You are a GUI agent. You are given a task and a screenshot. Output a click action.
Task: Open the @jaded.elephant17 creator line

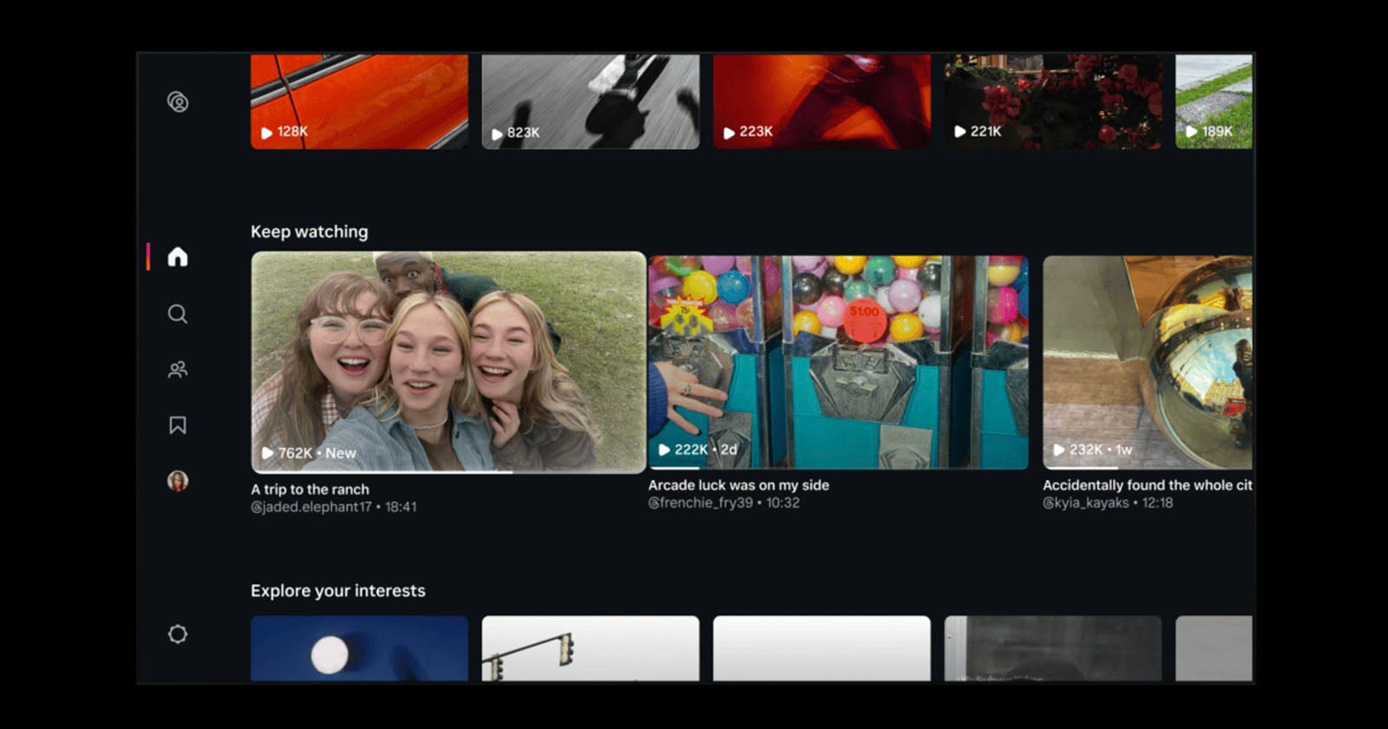coord(333,507)
